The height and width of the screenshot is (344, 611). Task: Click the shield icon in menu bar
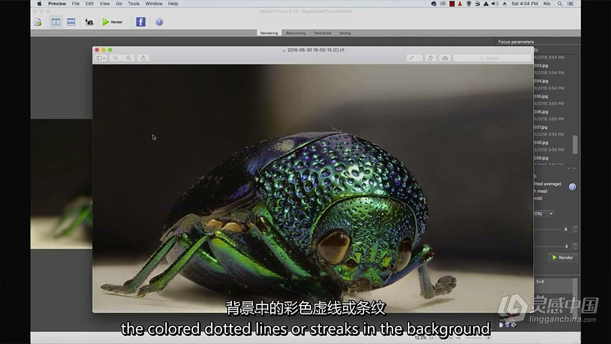[469, 4]
